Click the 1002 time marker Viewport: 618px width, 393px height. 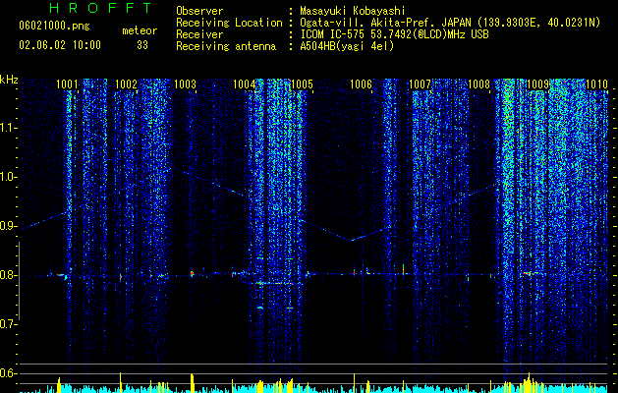click(x=126, y=84)
